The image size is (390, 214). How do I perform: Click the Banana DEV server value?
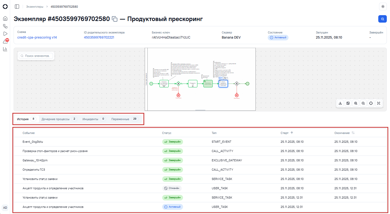231,37
